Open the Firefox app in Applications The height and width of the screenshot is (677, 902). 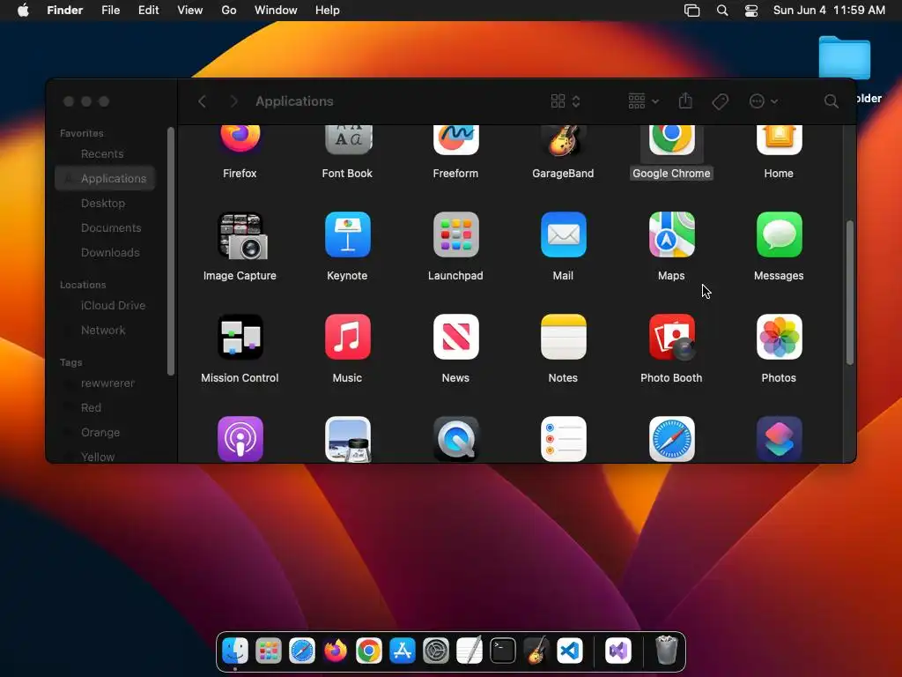[x=240, y=138]
